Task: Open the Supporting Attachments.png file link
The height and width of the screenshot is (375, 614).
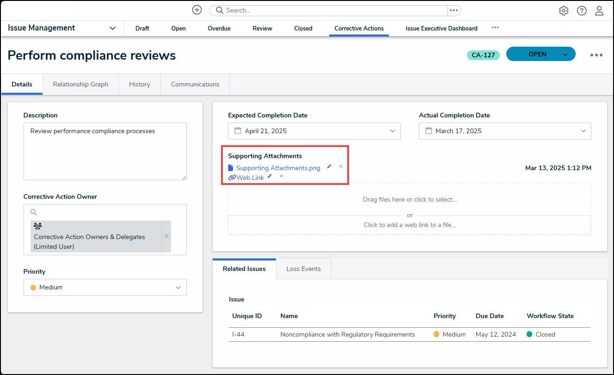Action: coord(278,168)
